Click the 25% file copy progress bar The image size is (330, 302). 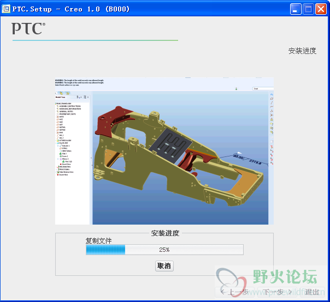[164, 250]
